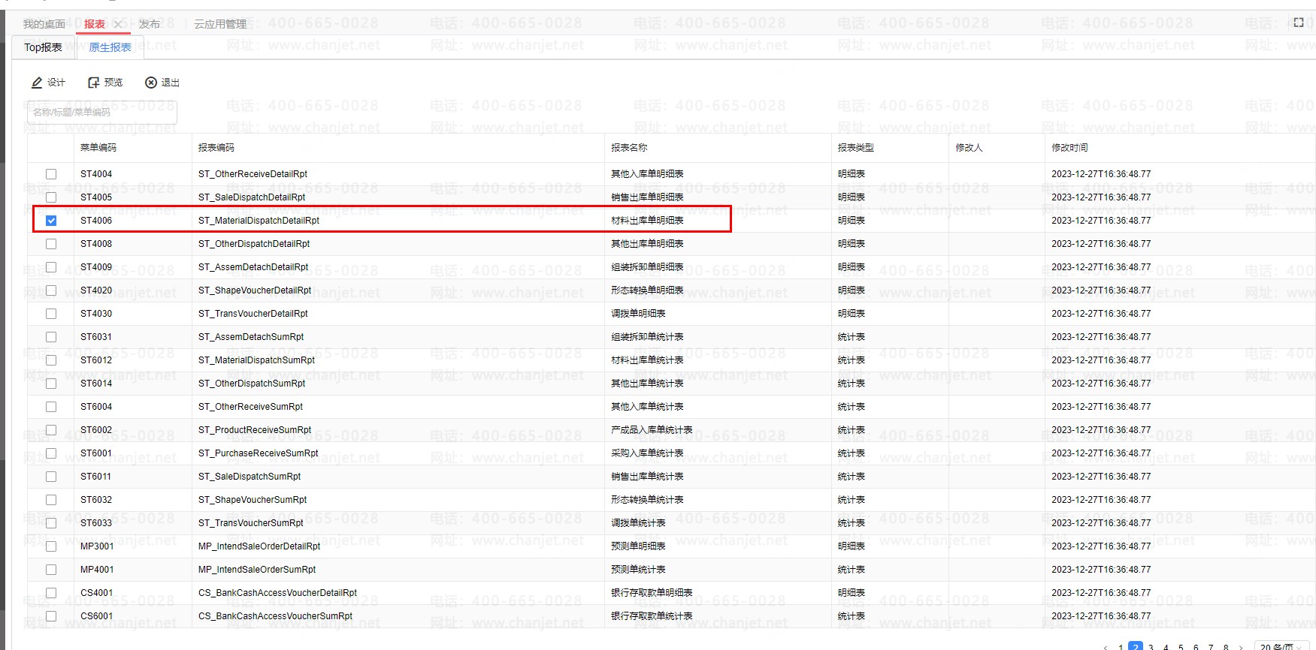Tick the checkbox for row ST4008
The width and height of the screenshot is (1316, 650).
coord(51,244)
